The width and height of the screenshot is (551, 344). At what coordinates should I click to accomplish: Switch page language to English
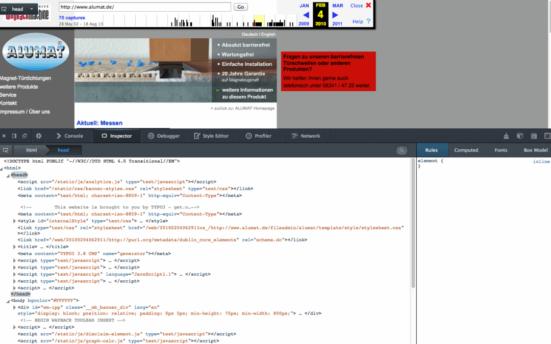[x=268, y=35]
